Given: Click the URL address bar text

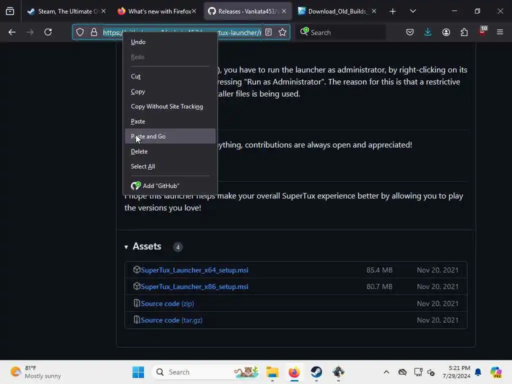Looking at the screenshot, I should [182, 32].
